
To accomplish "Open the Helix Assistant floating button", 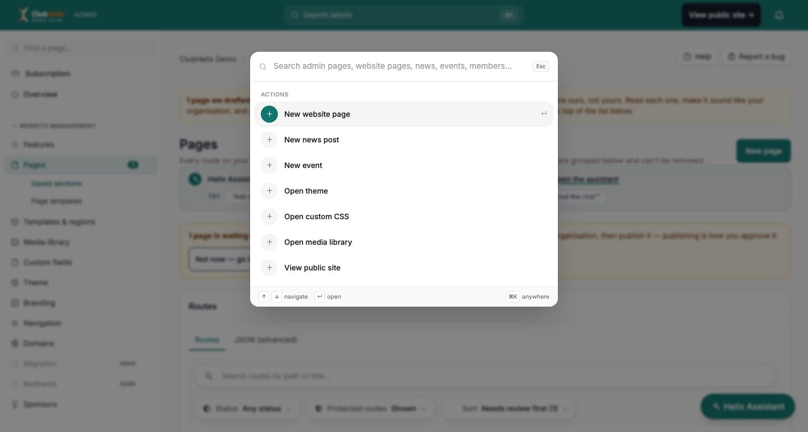I will tap(748, 406).
